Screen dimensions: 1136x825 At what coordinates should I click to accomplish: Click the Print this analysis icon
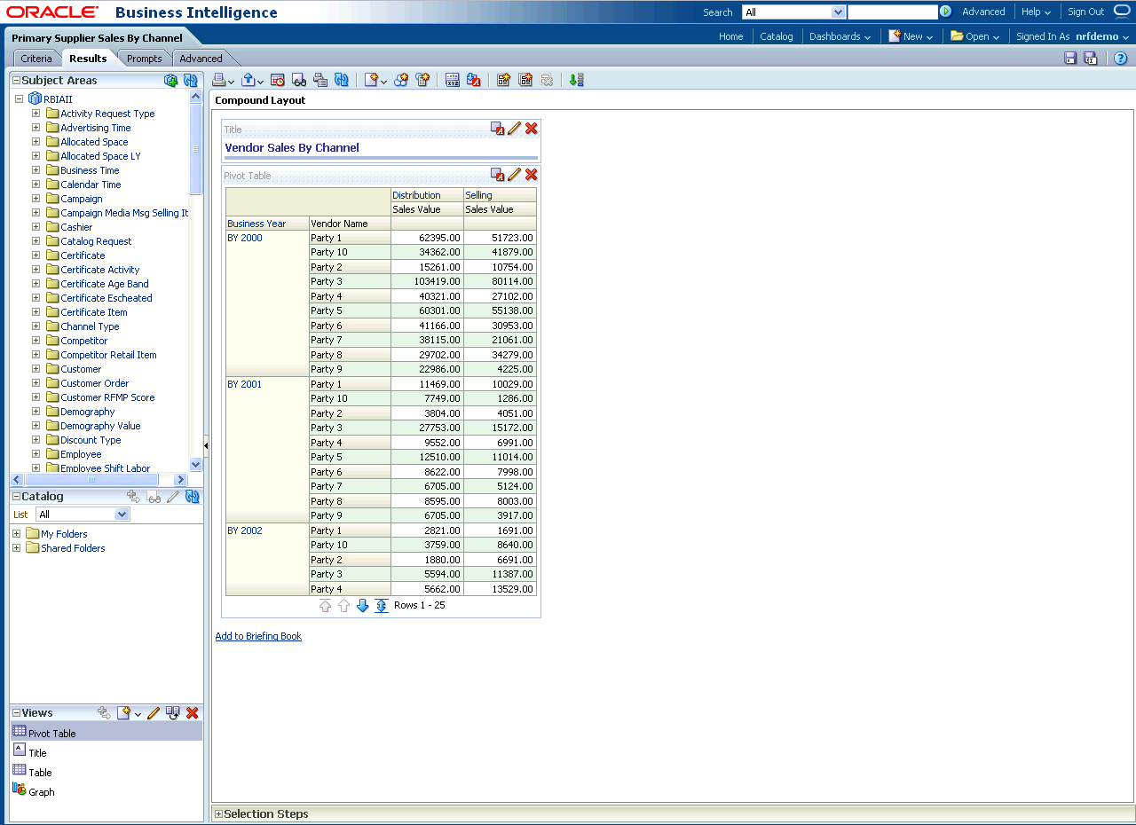pyautogui.click(x=219, y=80)
